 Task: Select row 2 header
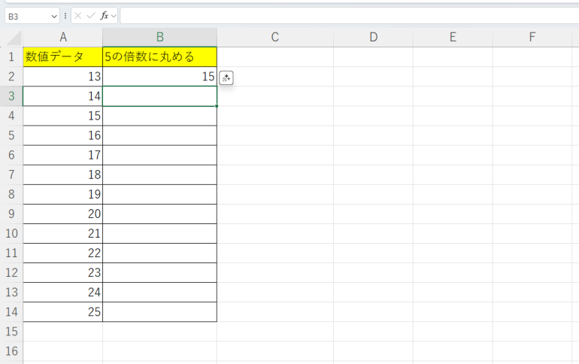[x=11, y=77]
